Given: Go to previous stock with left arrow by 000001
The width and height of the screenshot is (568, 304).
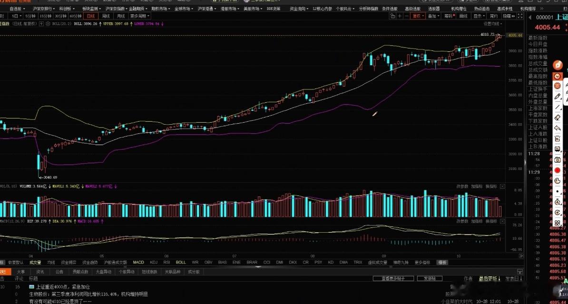Looking at the screenshot, I should click(x=529, y=17).
